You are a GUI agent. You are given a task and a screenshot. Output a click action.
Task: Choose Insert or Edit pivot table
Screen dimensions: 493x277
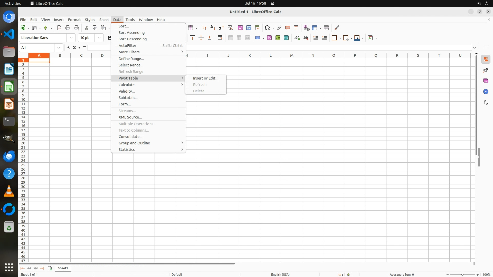click(x=205, y=78)
